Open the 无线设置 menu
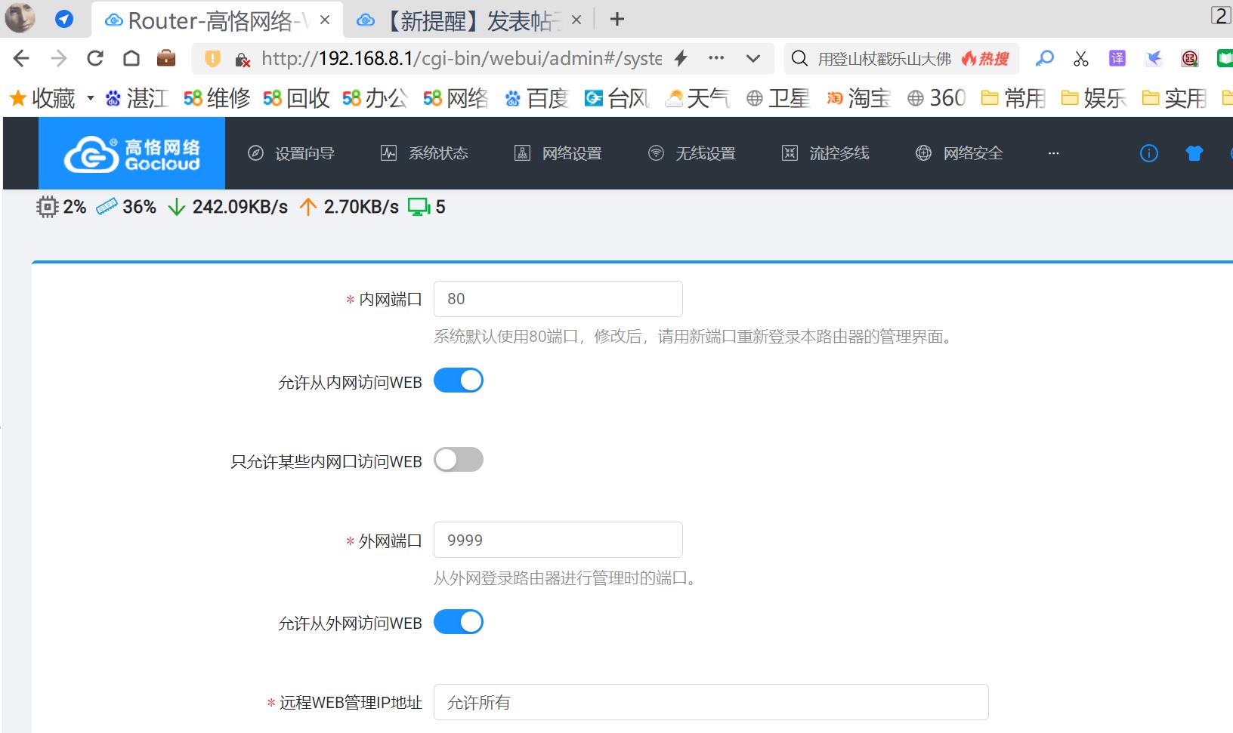Screen dimensions: 1233x733 (692, 153)
